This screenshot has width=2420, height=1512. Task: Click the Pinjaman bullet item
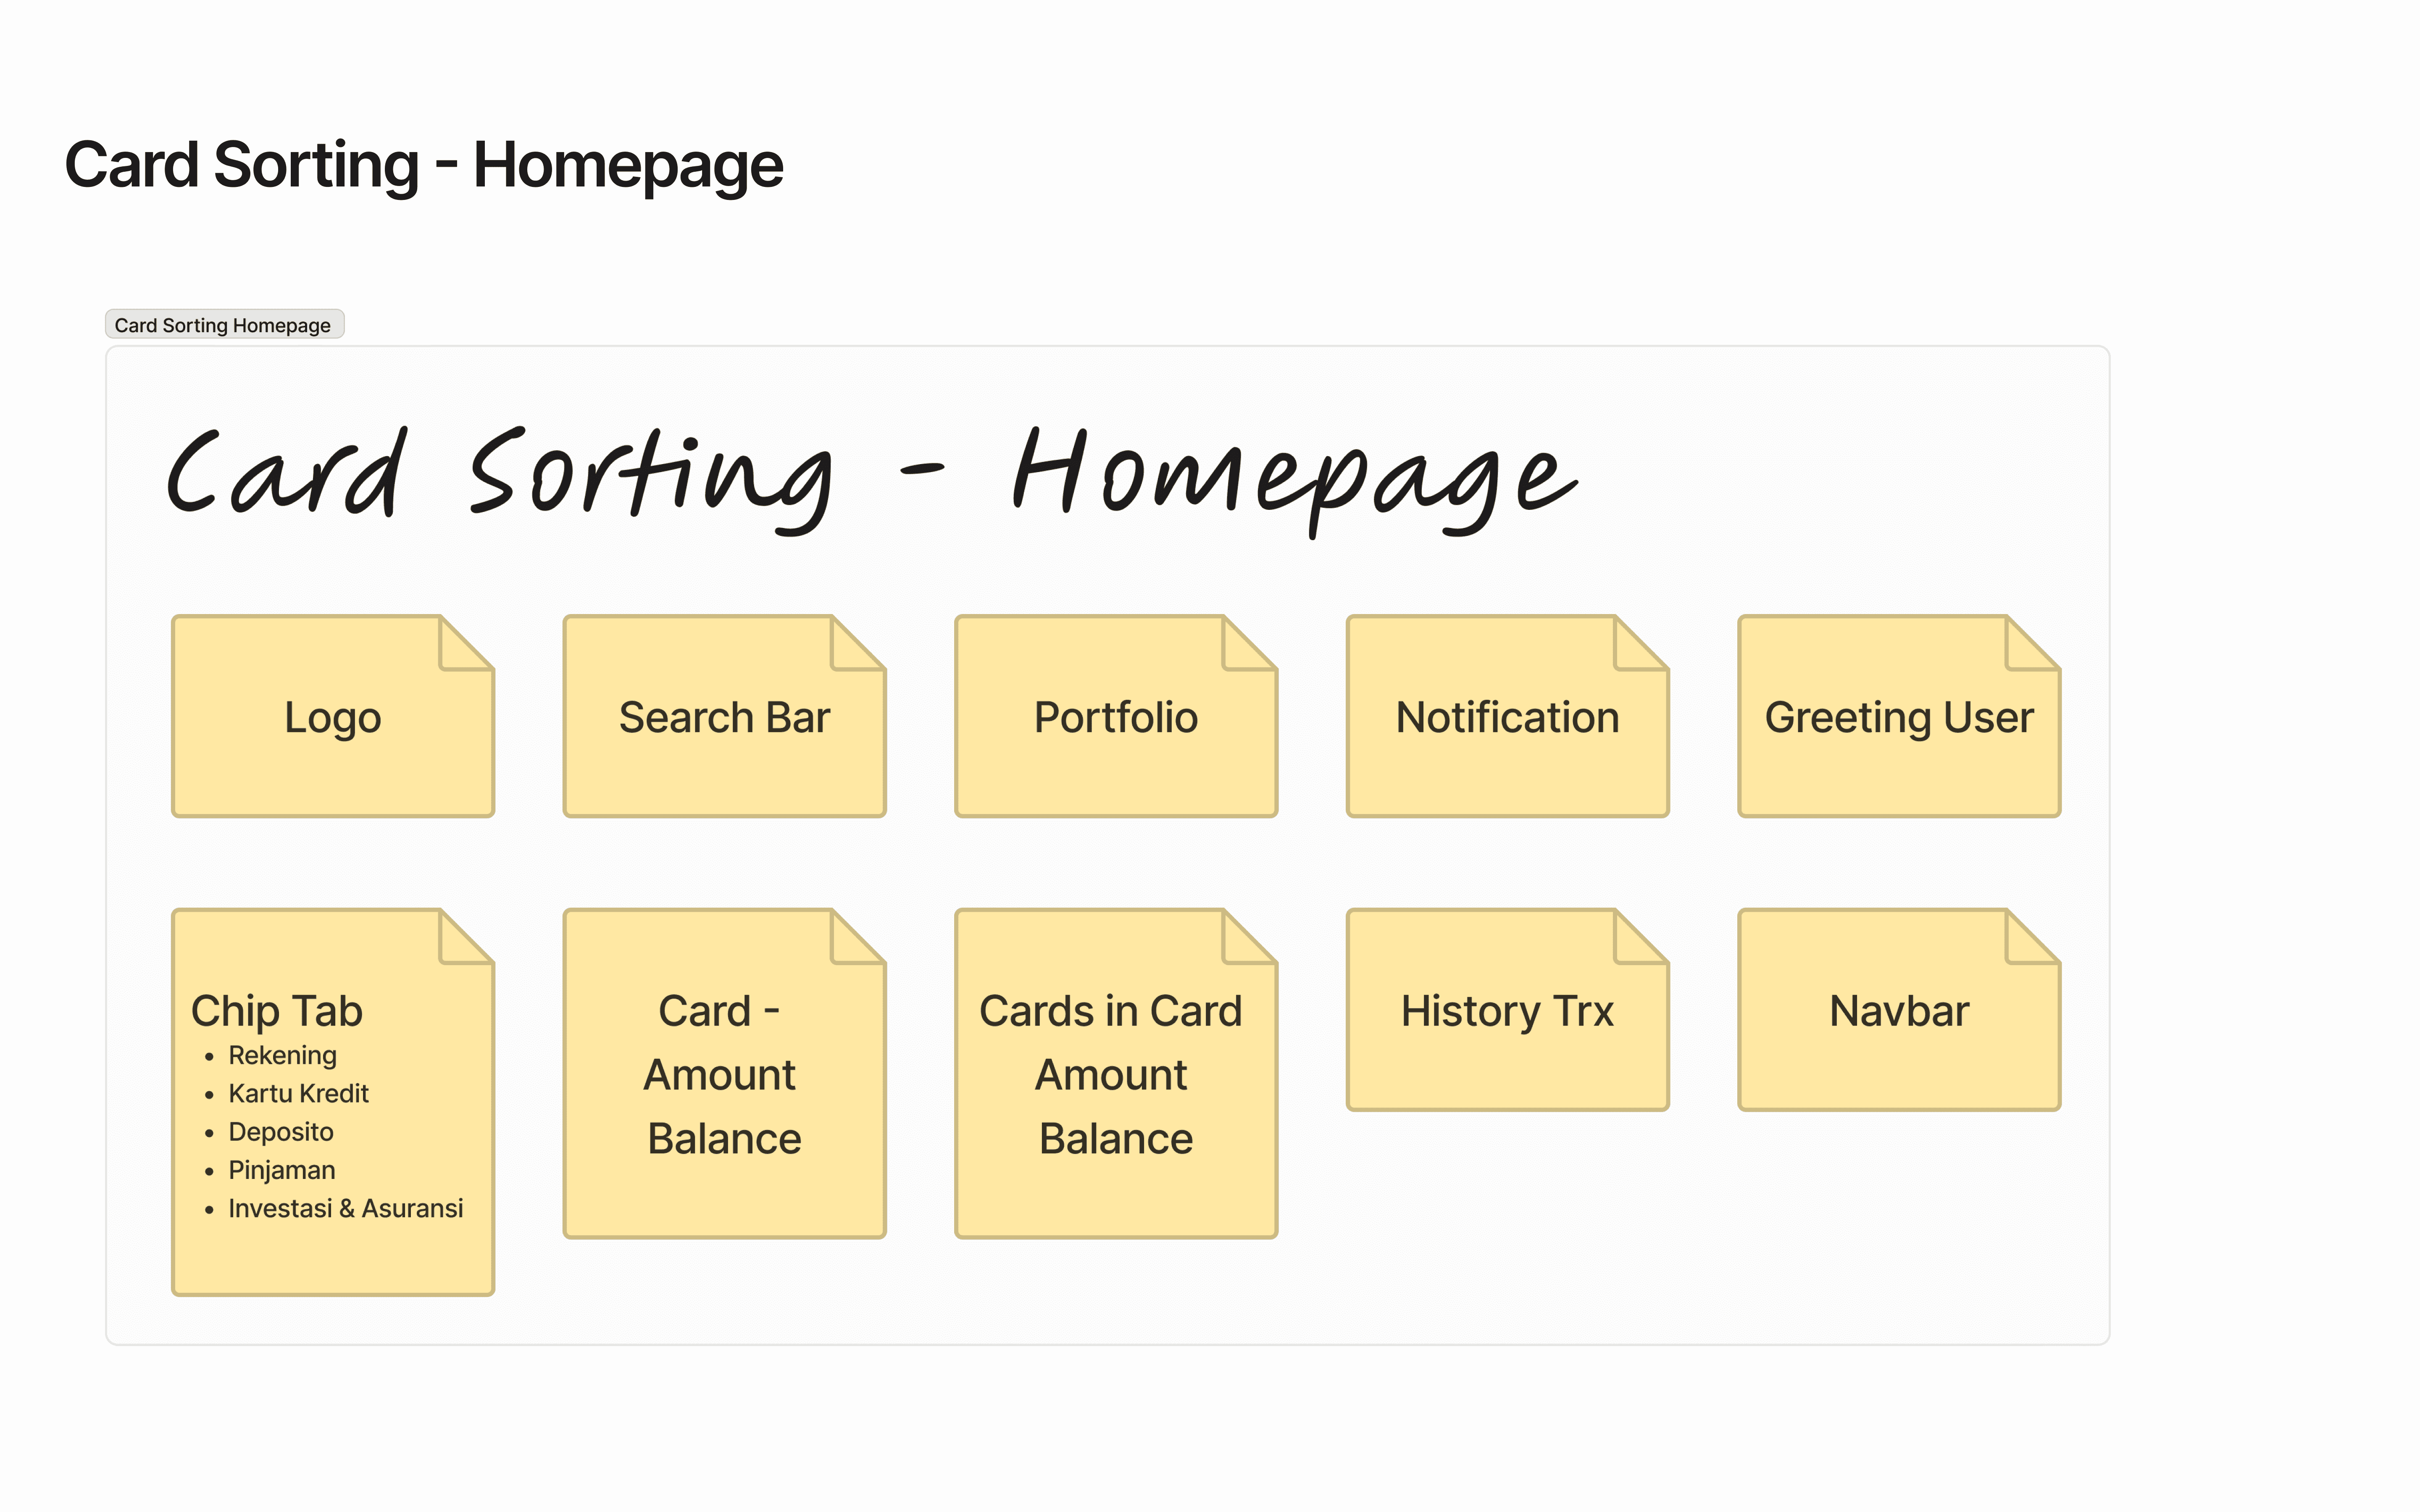pyautogui.click(x=282, y=1171)
